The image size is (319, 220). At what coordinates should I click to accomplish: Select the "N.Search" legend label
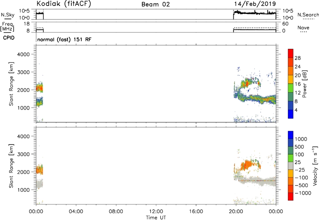308,15
